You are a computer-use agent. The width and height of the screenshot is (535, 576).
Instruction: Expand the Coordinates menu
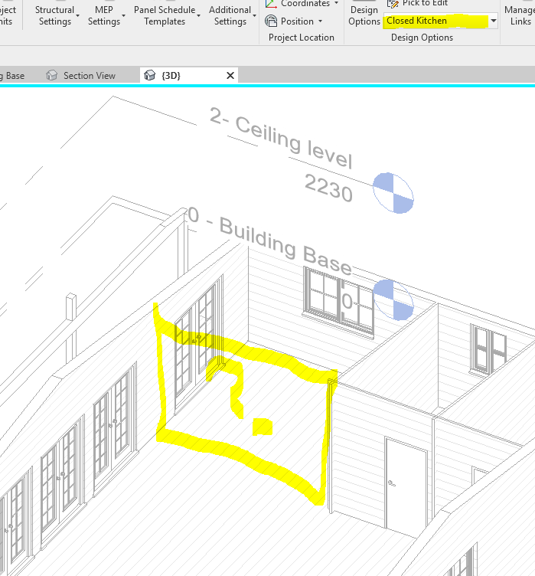point(336,3)
